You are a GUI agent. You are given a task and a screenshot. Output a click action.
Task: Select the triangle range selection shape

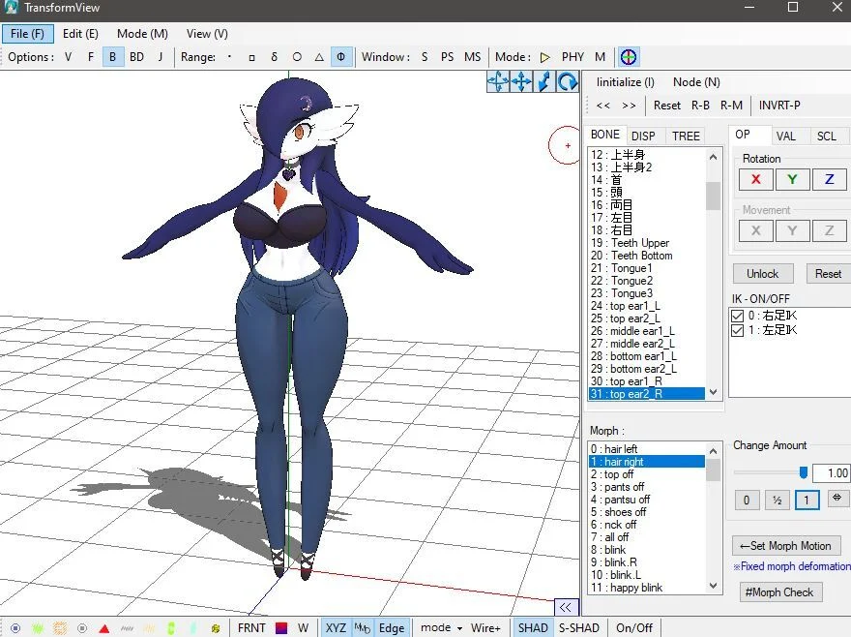pos(319,57)
